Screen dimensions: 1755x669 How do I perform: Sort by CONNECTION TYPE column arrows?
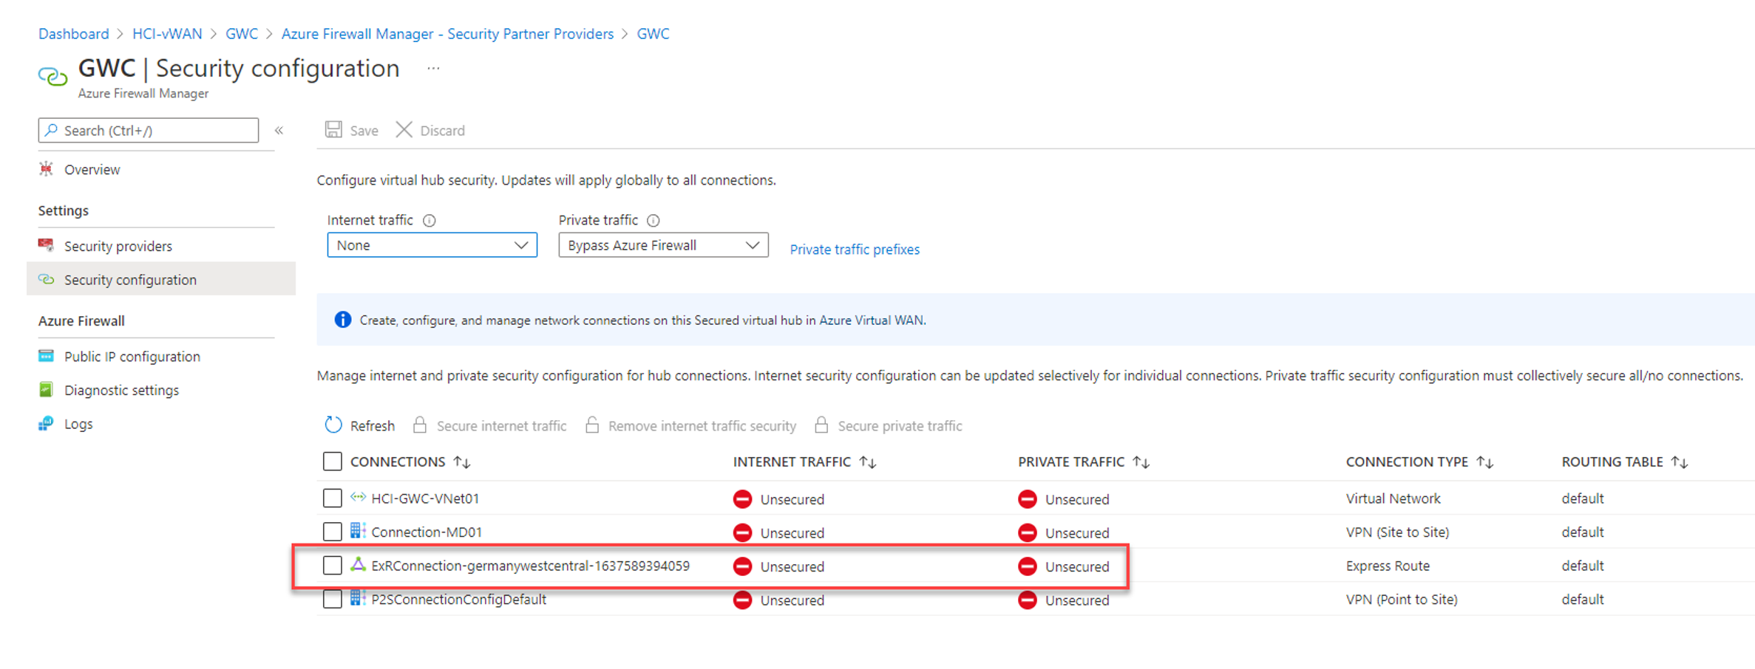[x=1485, y=462]
